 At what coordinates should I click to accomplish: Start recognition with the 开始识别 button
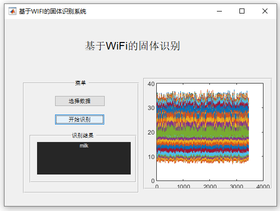point(80,119)
